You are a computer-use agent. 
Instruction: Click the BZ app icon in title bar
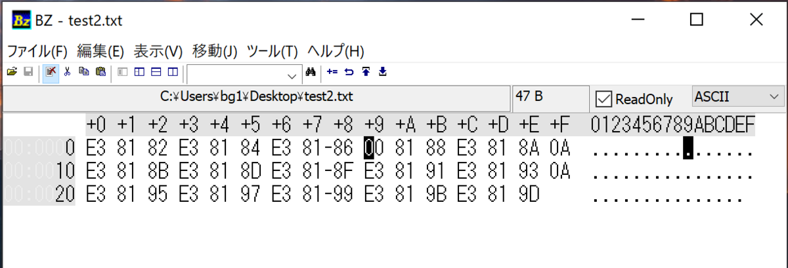[22, 20]
